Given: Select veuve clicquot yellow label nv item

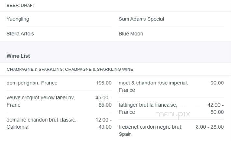Looking at the screenshot, I should [x=41, y=101].
